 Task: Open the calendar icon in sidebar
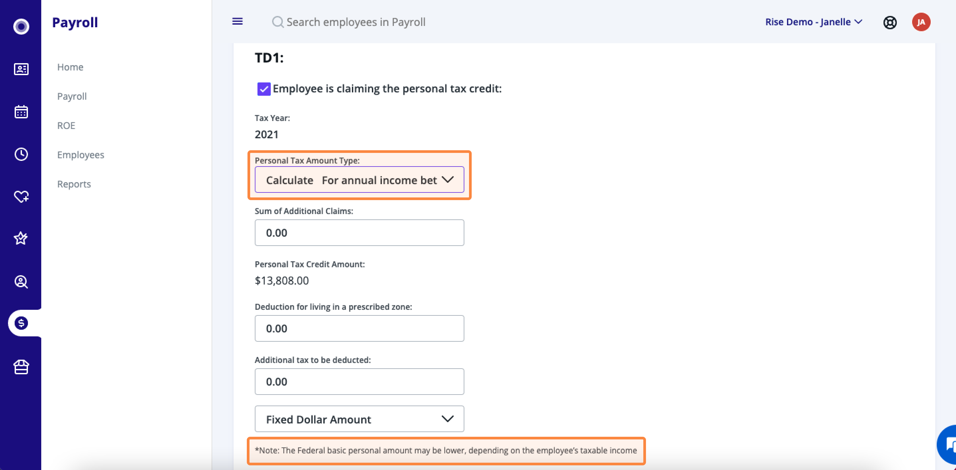click(x=21, y=112)
